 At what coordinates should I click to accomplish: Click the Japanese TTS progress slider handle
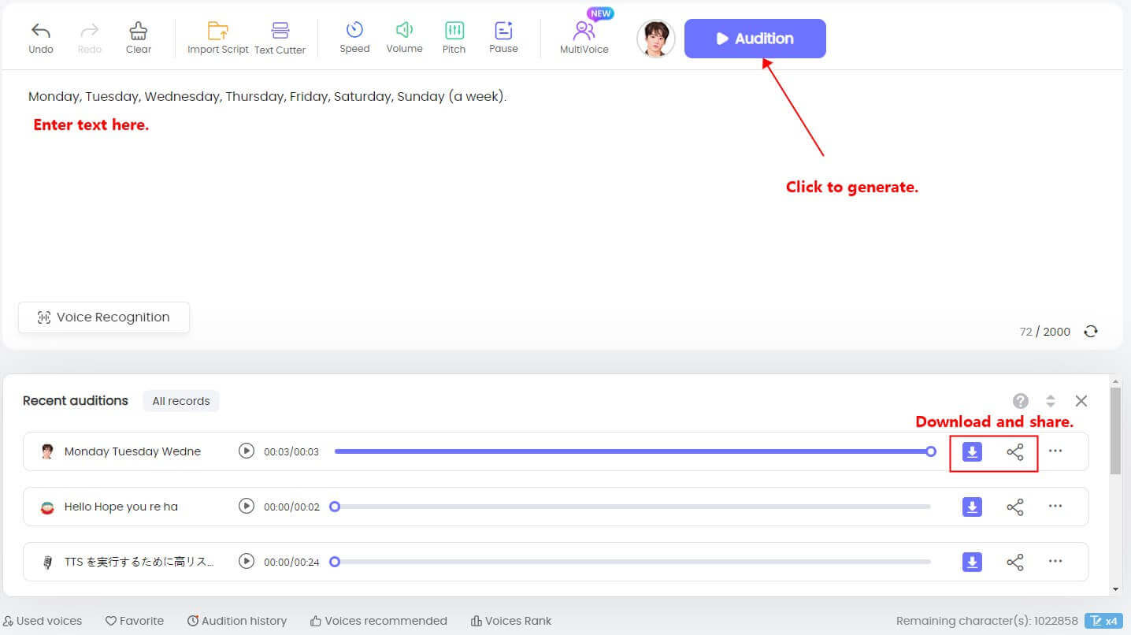pyautogui.click(x=335, y=562)
